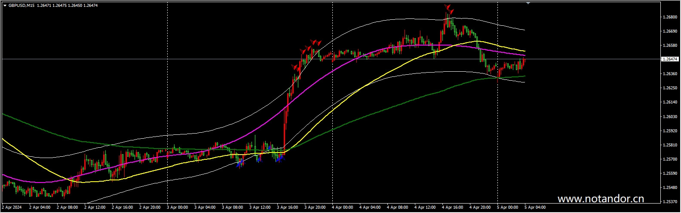Click the '3 Apr 16:00' time axis label
Viewport: 681px width, 213px height.
click(287, 207)
